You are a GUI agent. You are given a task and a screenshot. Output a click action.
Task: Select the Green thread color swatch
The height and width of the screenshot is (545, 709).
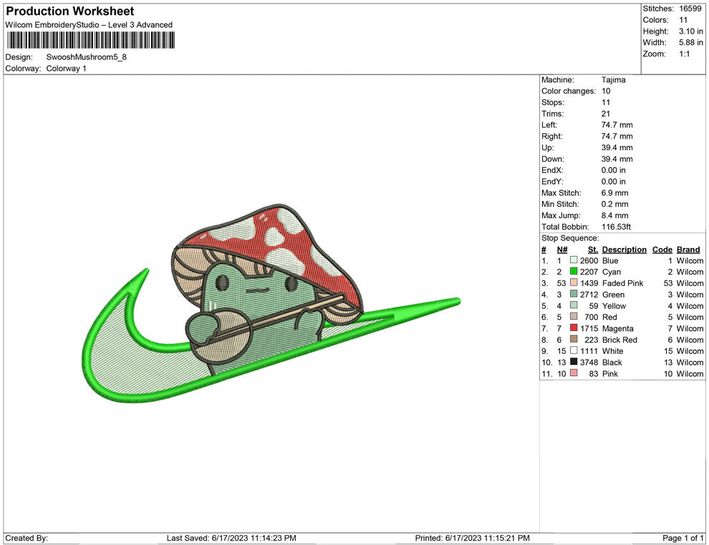[574, 294]
